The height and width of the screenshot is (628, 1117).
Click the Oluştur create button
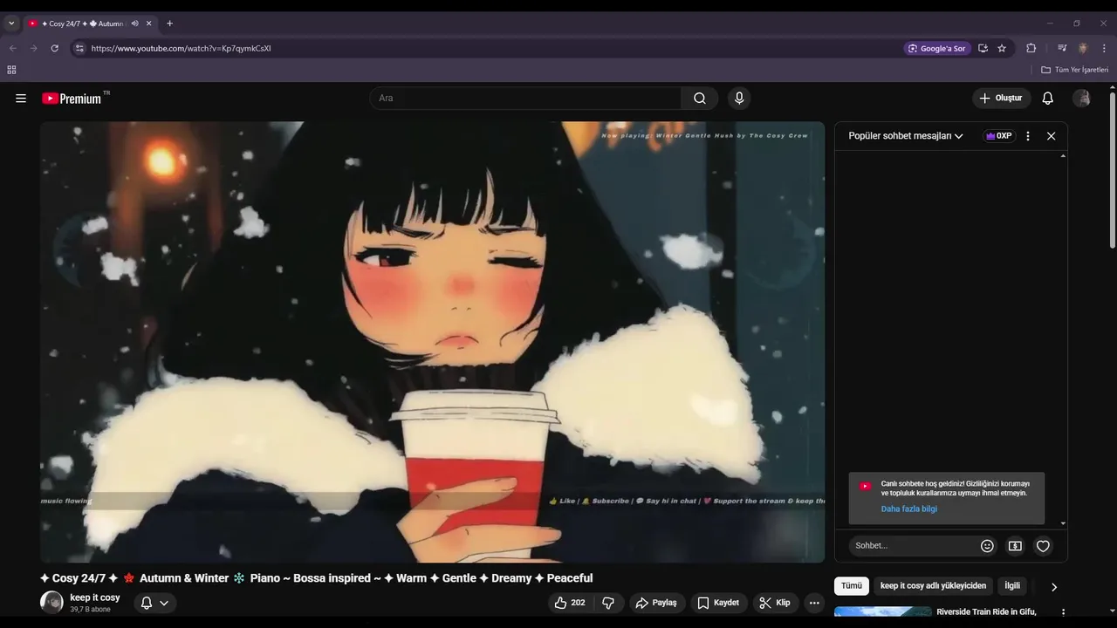tap(1001, 99)
